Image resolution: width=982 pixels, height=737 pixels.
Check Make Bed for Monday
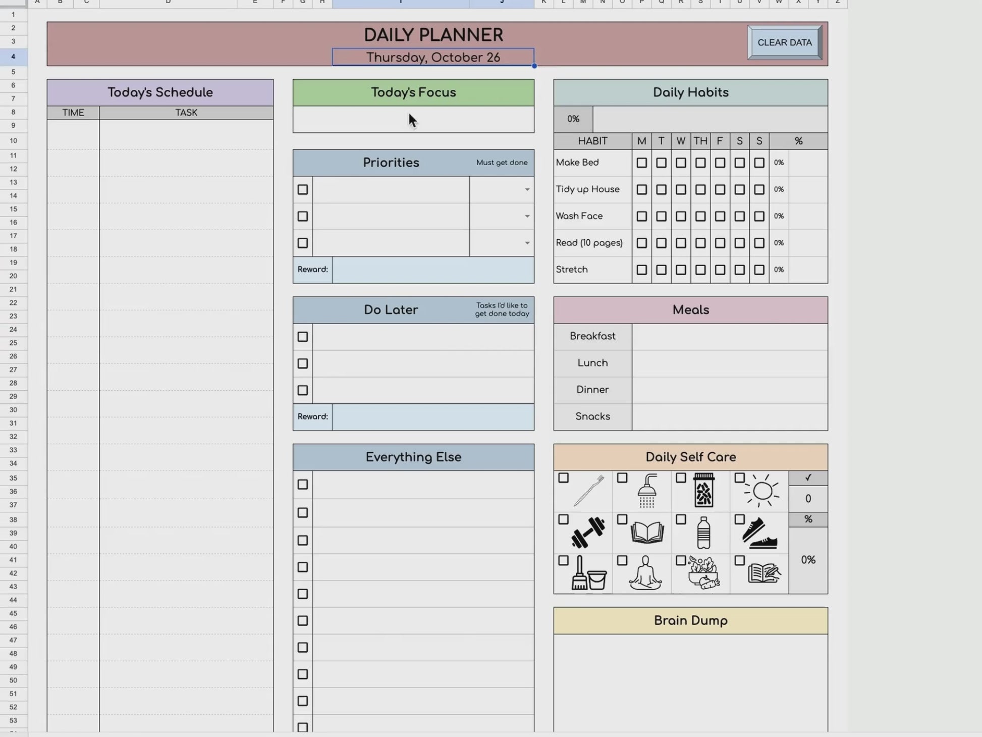tap(641, 163)
